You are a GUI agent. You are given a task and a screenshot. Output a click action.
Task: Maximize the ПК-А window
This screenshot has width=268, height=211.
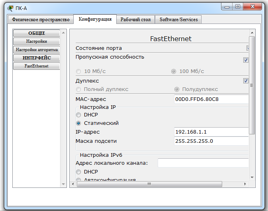point(238,7)
